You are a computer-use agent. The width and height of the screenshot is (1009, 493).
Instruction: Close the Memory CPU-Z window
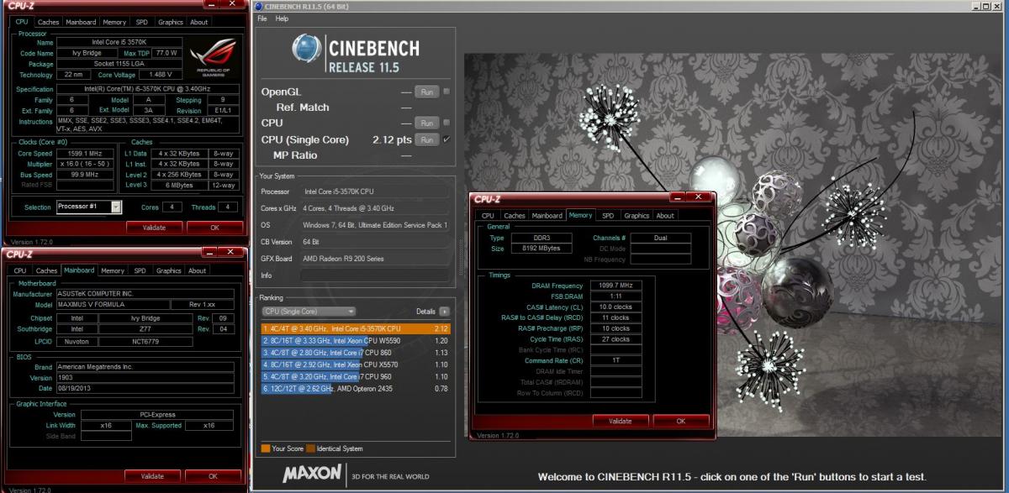click(699, 198)
